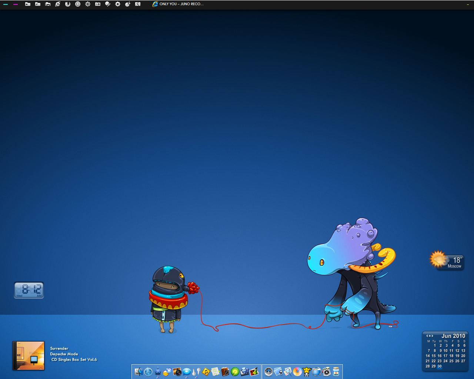Launch Safari compass icon in the dock
This screenshot has width=474, height=379.
148,372
